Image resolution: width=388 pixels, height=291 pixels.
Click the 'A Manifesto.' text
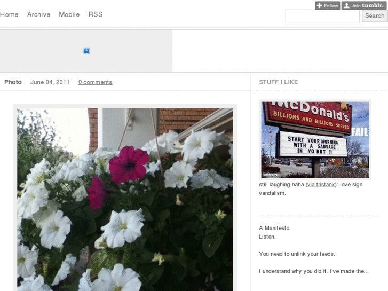pyautogui.click(x=275, y=228)
